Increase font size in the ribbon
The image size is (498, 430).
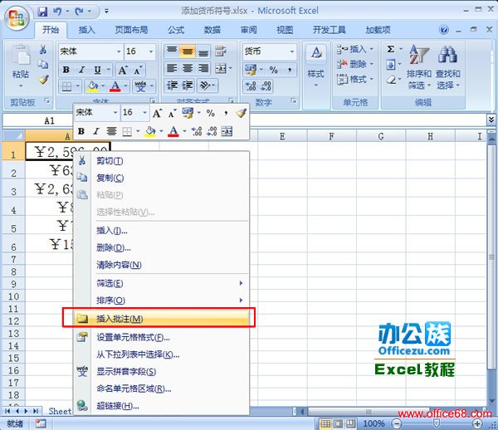123,70
